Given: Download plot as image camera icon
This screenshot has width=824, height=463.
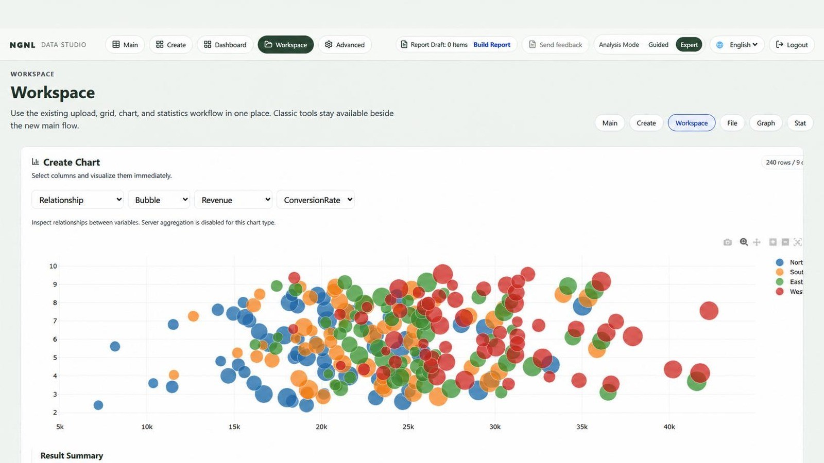Looking at the screenshot, I should [x=727, y=242].
